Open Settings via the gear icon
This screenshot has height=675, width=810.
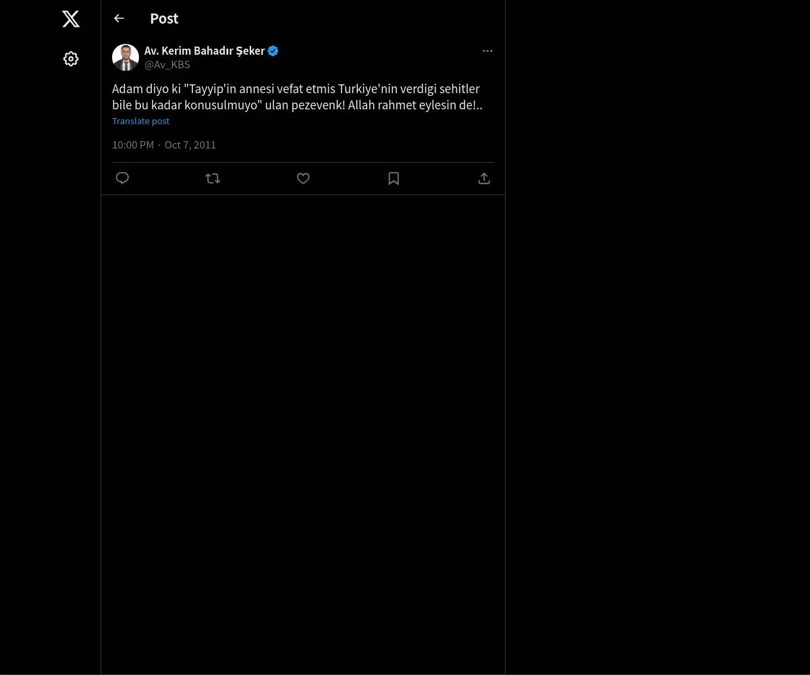(x=71, y=59)
